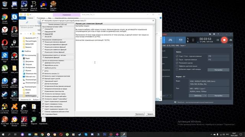The image size is (245, 137).
Task: Toggle Bandicam microphone icon
Action: click(188, 41)
